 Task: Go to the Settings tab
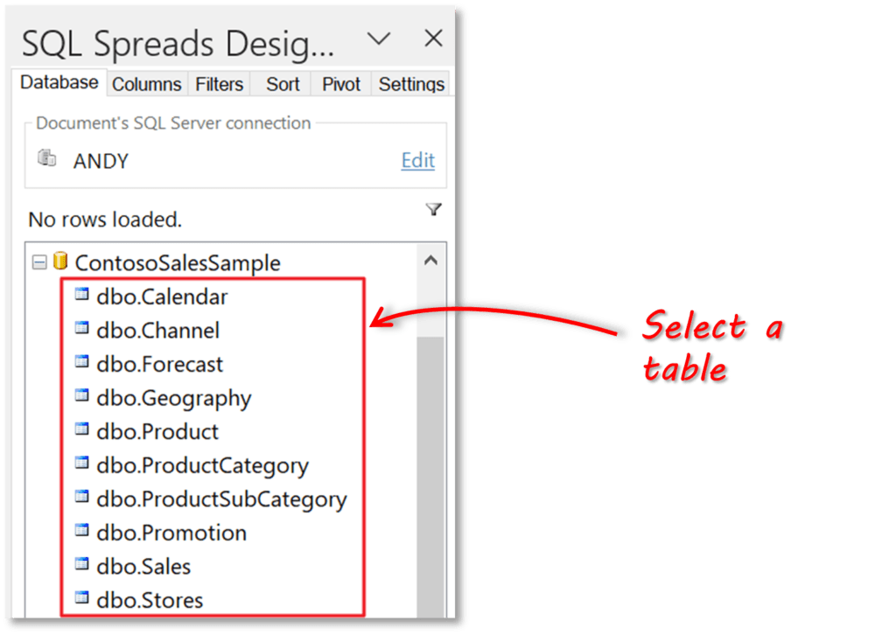pyautogui.click(x=410, y=84)
